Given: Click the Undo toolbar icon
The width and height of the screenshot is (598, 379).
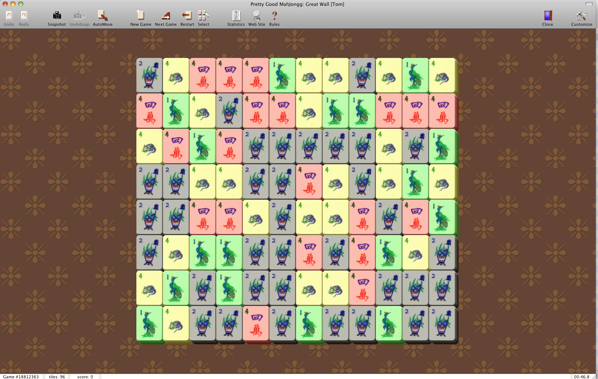Looking at the screenshot, I should coord(9,16).
